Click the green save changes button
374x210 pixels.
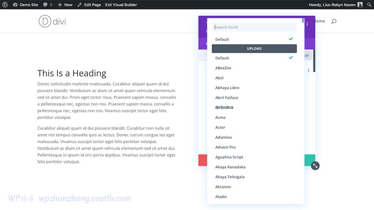click(x=310, y=160)
